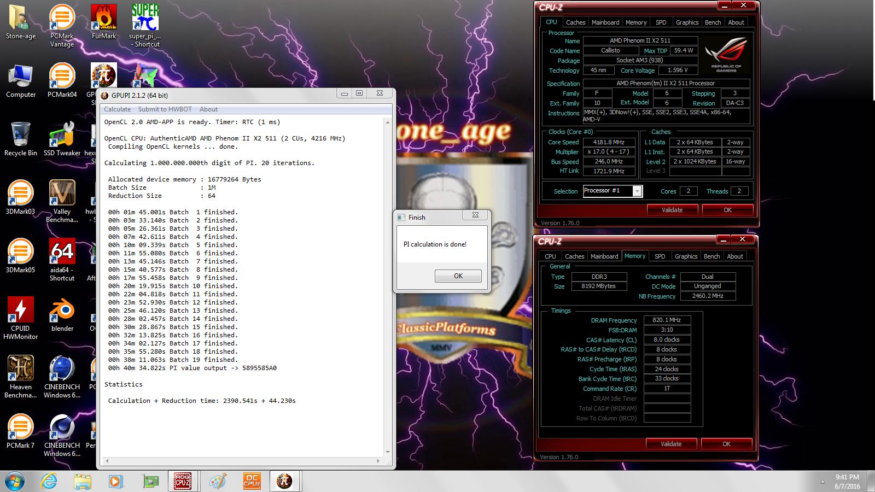Launch Internet Explorer from taskbar

point(49,481)
